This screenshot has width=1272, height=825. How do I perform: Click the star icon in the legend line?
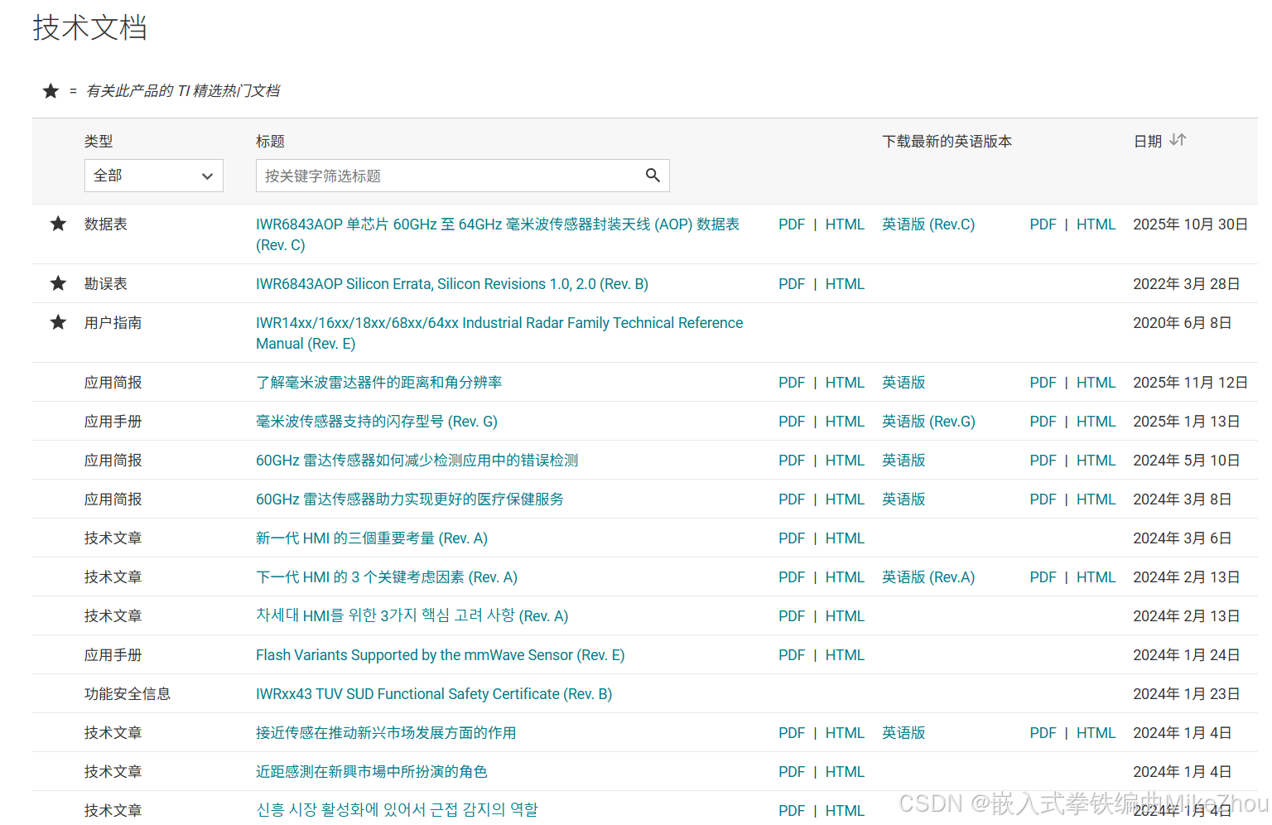(51, 91)
